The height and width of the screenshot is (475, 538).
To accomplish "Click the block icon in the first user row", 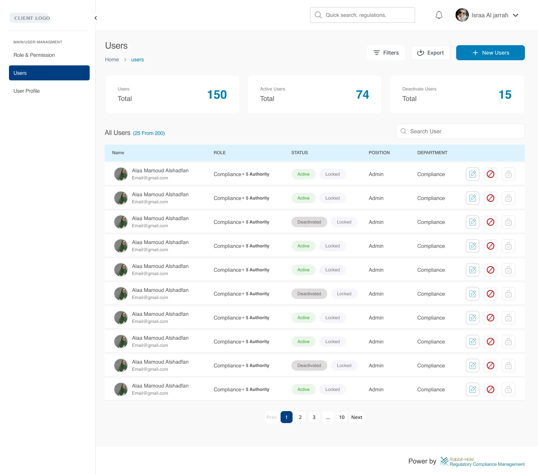I will [x=491, y=174].
